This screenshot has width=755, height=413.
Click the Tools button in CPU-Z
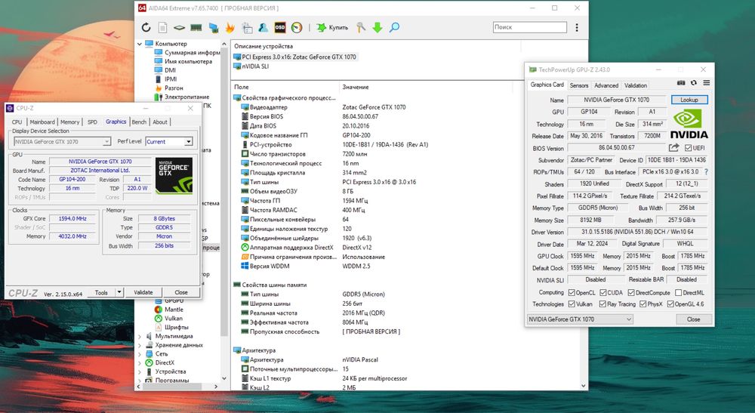click(x=101, y=292)
